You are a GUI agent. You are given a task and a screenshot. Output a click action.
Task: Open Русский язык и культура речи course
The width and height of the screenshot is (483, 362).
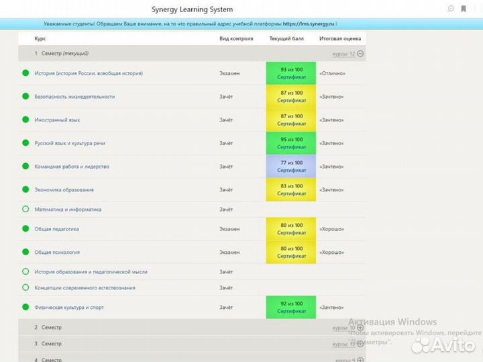[70, 143]
